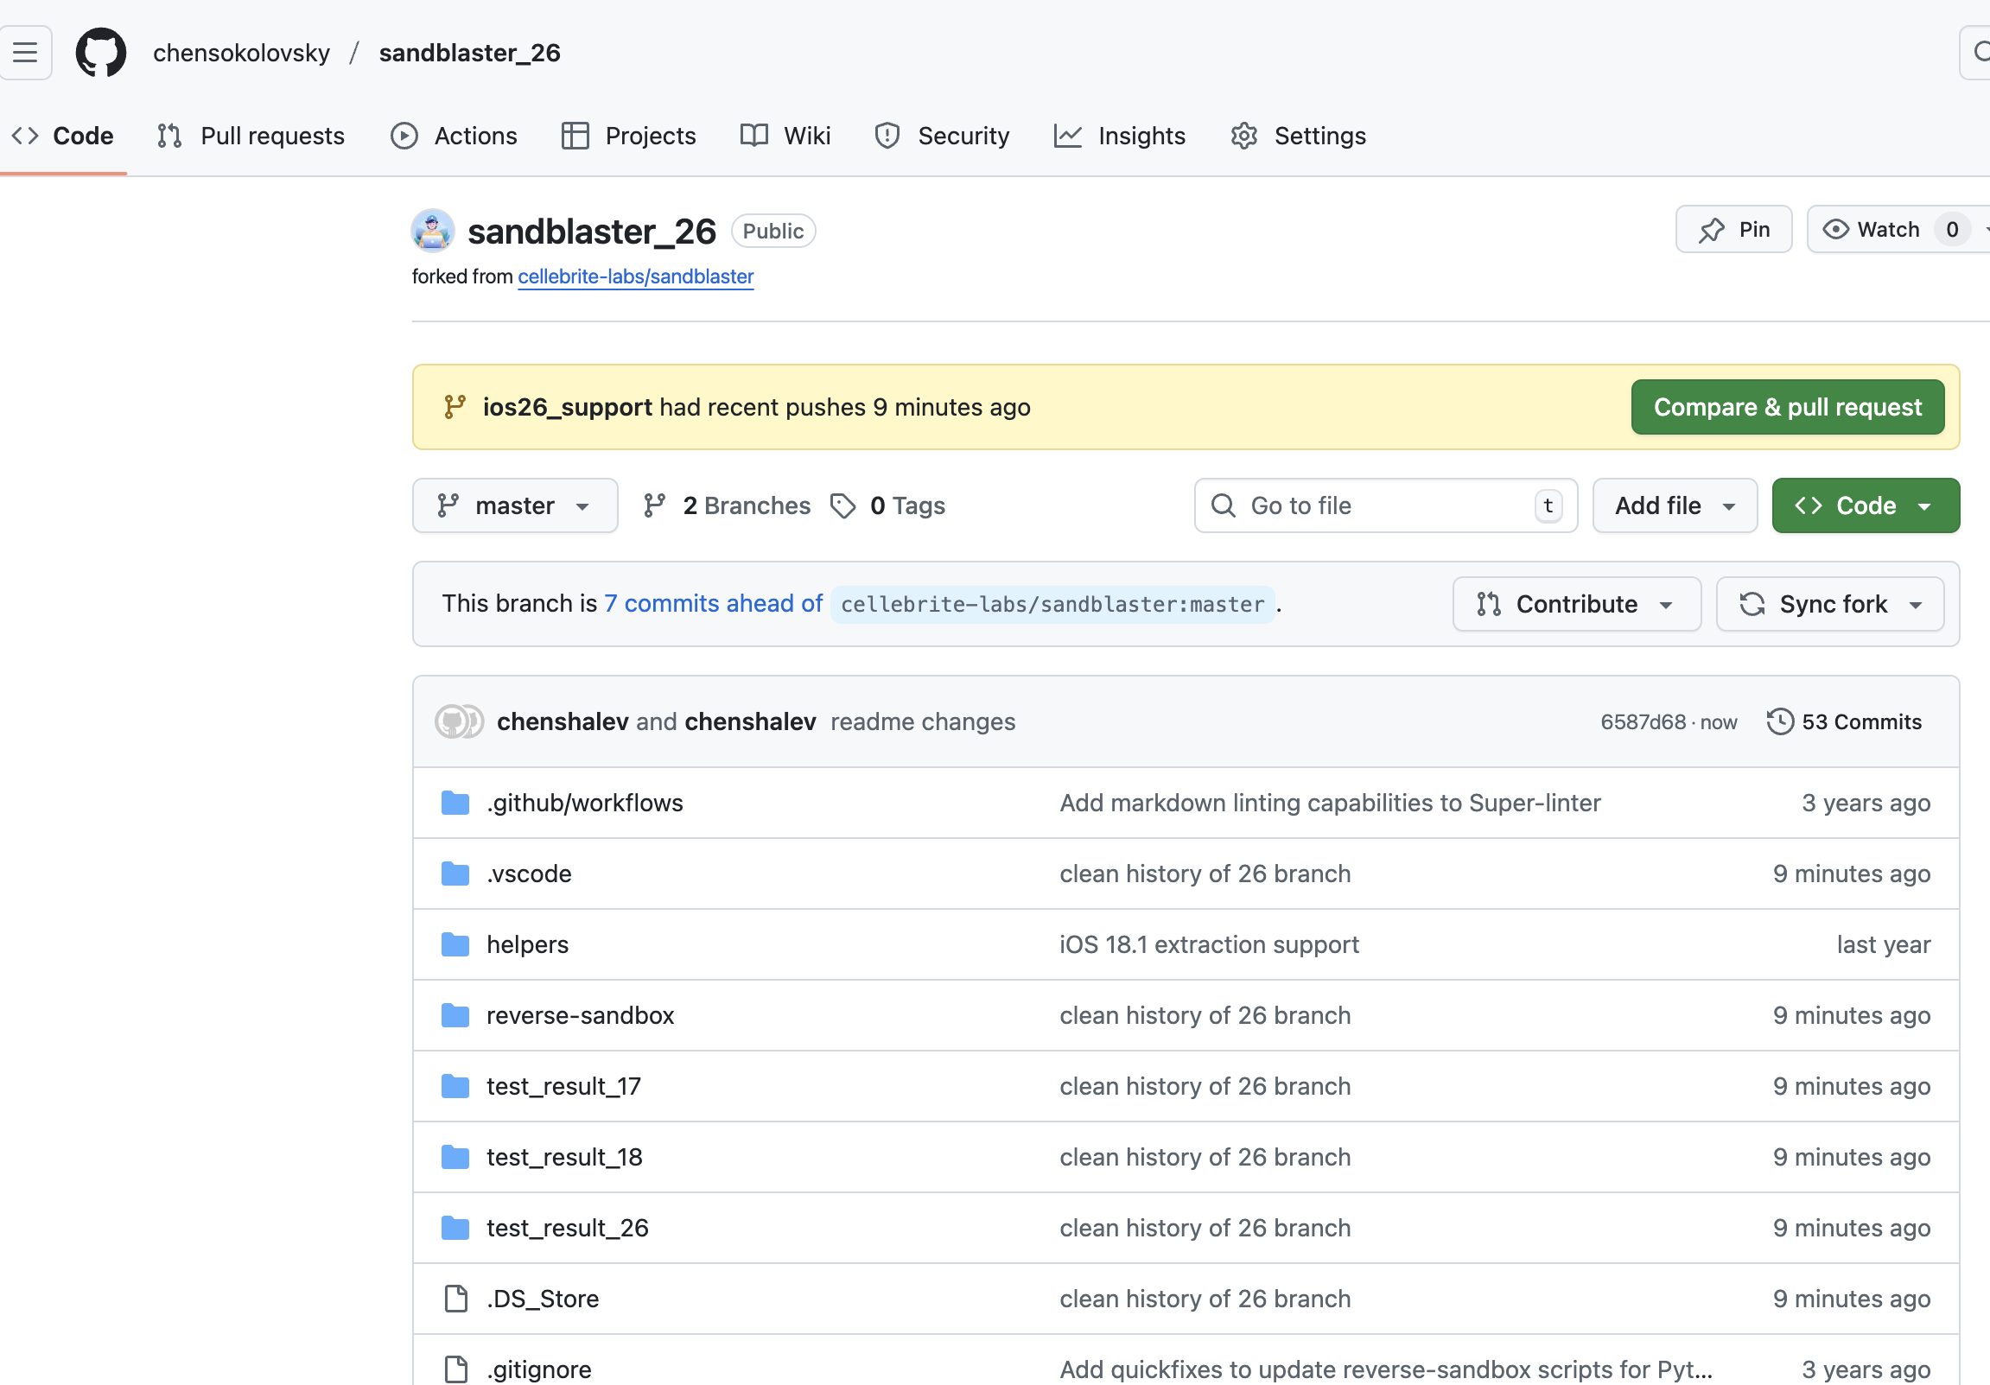The height and width of the screenshot is (1385, 1990).
Task: Pin the repository with Pin button
Action: (x=1733, y=230)
